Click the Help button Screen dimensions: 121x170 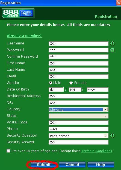click(x=101, y=165)
